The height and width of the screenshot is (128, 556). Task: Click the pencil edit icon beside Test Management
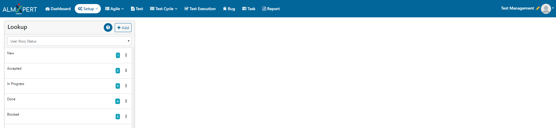[538, 8]
